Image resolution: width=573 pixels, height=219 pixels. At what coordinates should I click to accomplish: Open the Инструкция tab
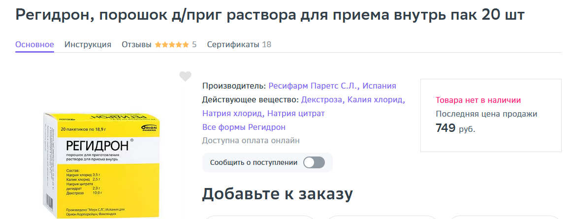point(88,45)
